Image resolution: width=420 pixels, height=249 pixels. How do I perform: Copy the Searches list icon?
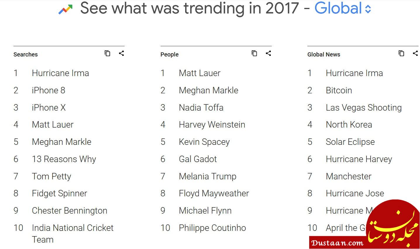pos(108,53)
